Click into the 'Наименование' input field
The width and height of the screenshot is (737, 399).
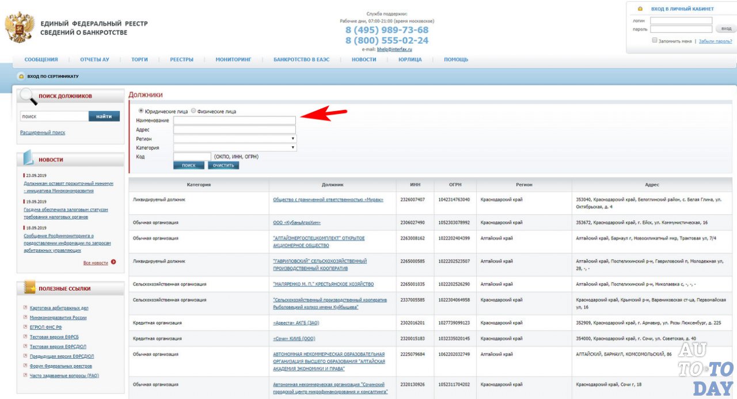pyautogui.click(x=234, y=120)
